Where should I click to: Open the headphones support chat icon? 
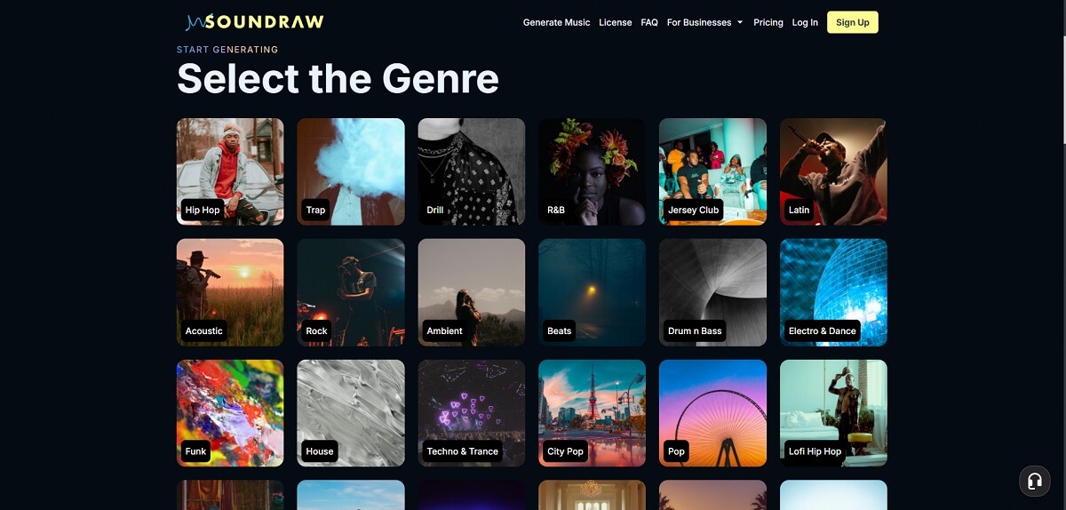(1034, 481)
